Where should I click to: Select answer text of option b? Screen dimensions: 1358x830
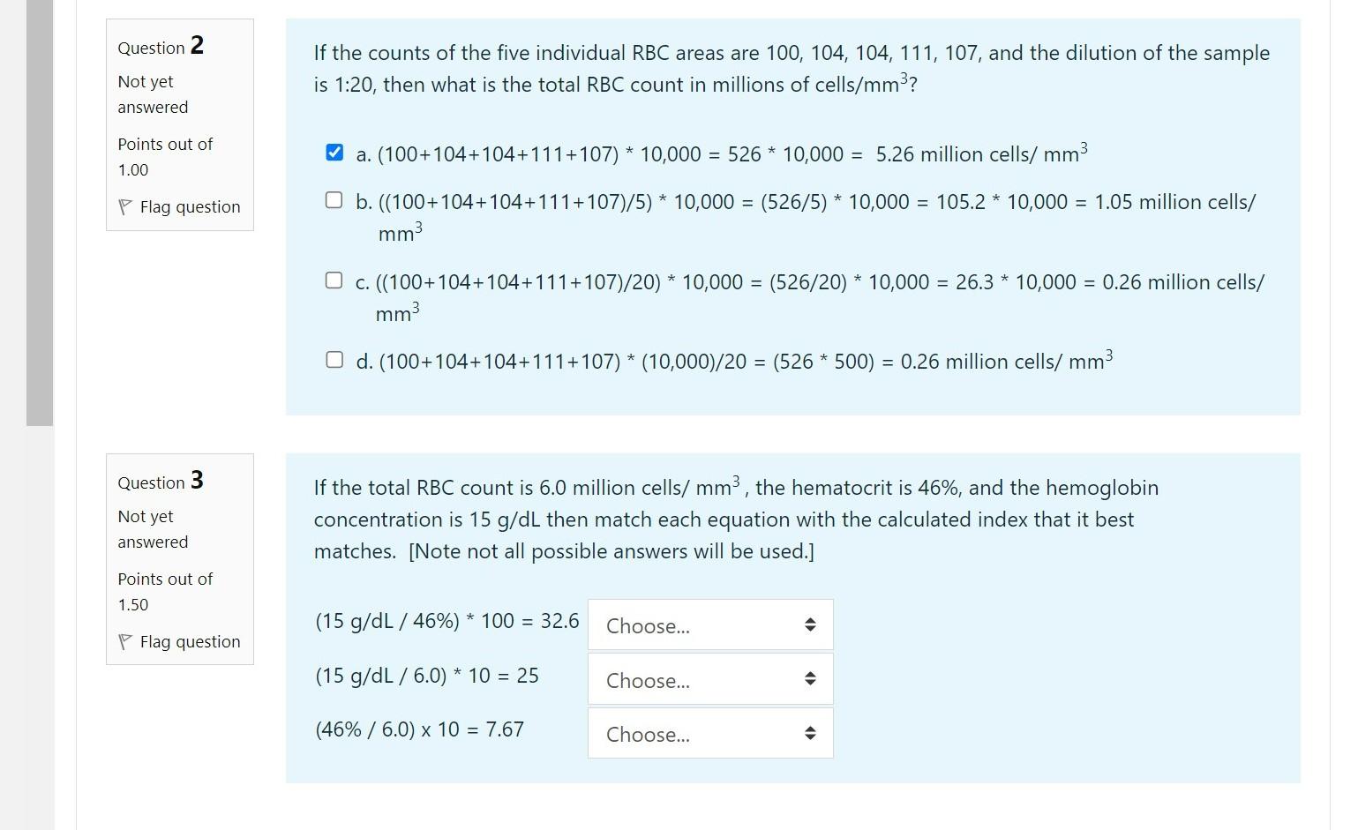[806, 217]
